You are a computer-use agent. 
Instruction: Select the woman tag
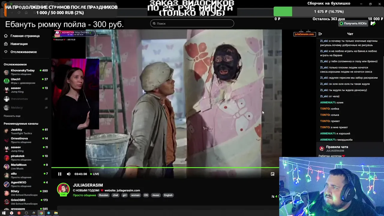[135, 195]
